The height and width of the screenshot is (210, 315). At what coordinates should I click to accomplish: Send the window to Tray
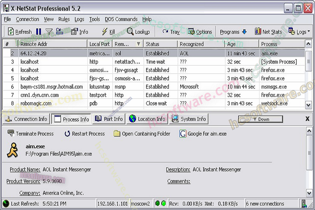click(x=171, y=31)
